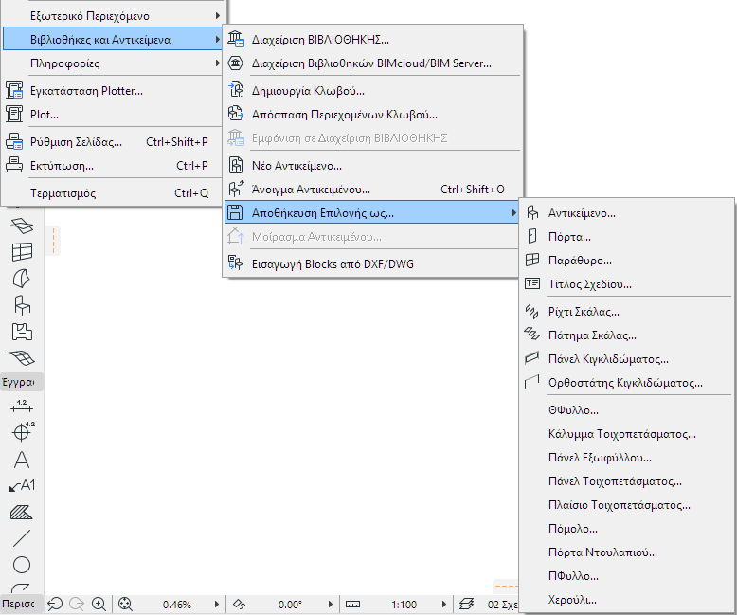Save selection as Πάνελ Κιγκλιδώματος...
This screenshot has width=737, height=615.
coord(627,359)
